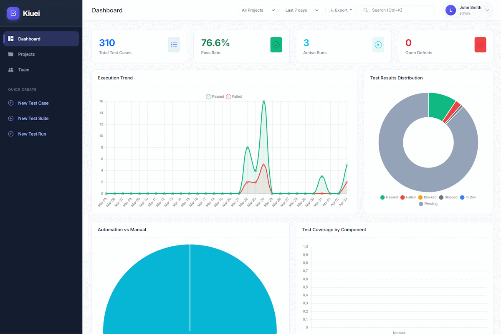Switch to the Dashboard menu item
The width and height of the screenshot is (501, 334).
click(29, 39)
